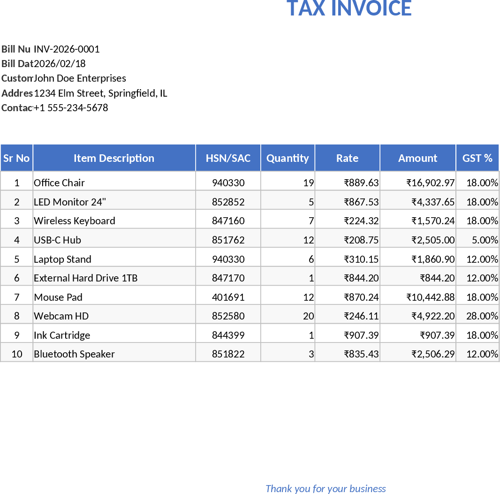
Task: Select the bill number INV-2026-0001 cell
Action: tap(67, 49)
